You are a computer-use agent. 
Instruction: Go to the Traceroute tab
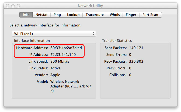[x=95, y=15]
